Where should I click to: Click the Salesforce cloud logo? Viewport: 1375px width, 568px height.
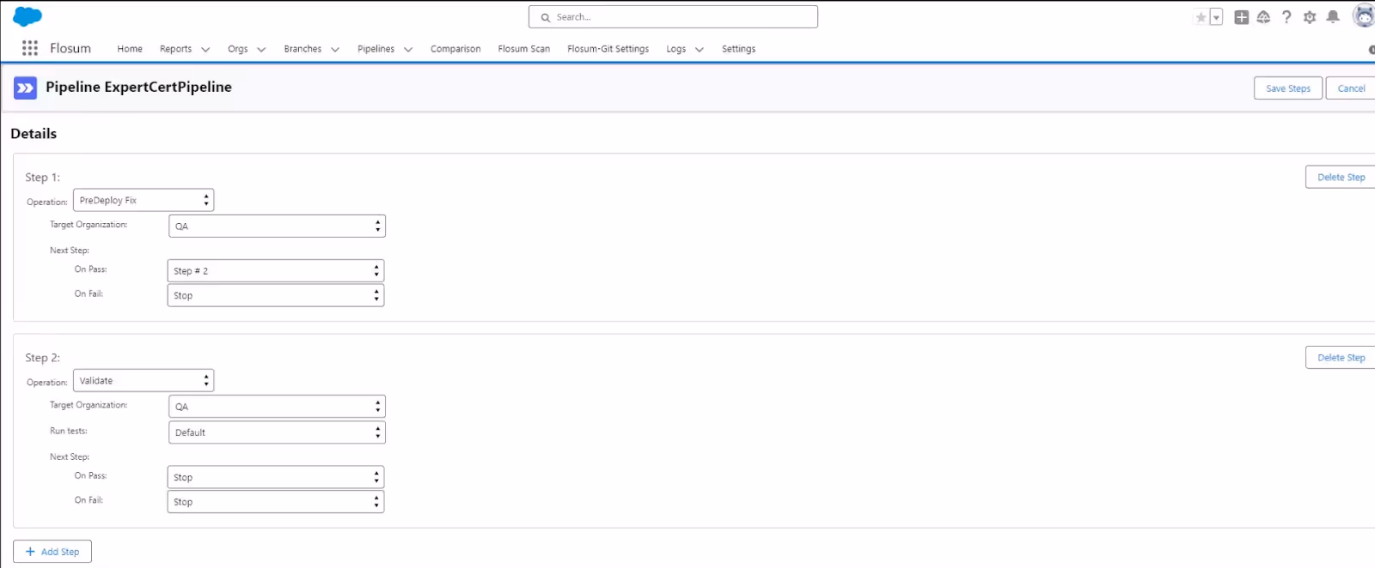click(27, 16)
